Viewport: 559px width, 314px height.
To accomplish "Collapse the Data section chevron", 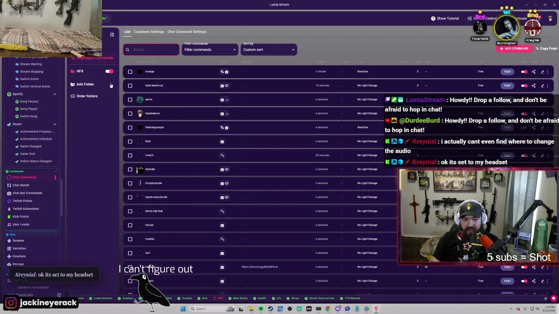I will tap(56, 235).
